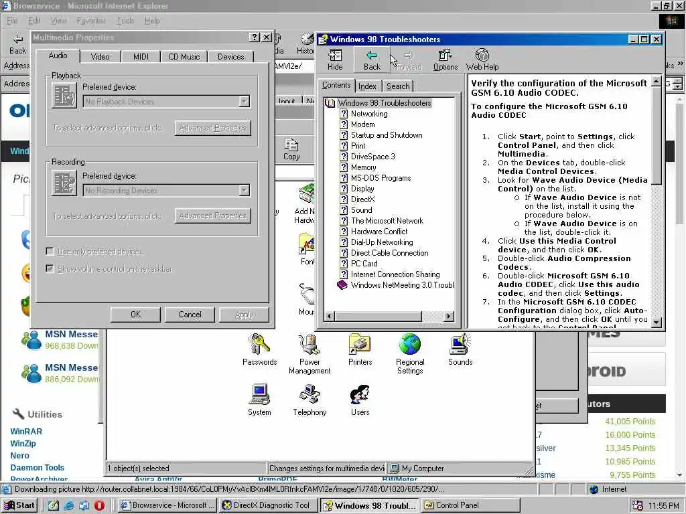Viewport: 686px width, 514px height.
Task: Open the System icon in Control Panel
Action: (x=259, y=400)
